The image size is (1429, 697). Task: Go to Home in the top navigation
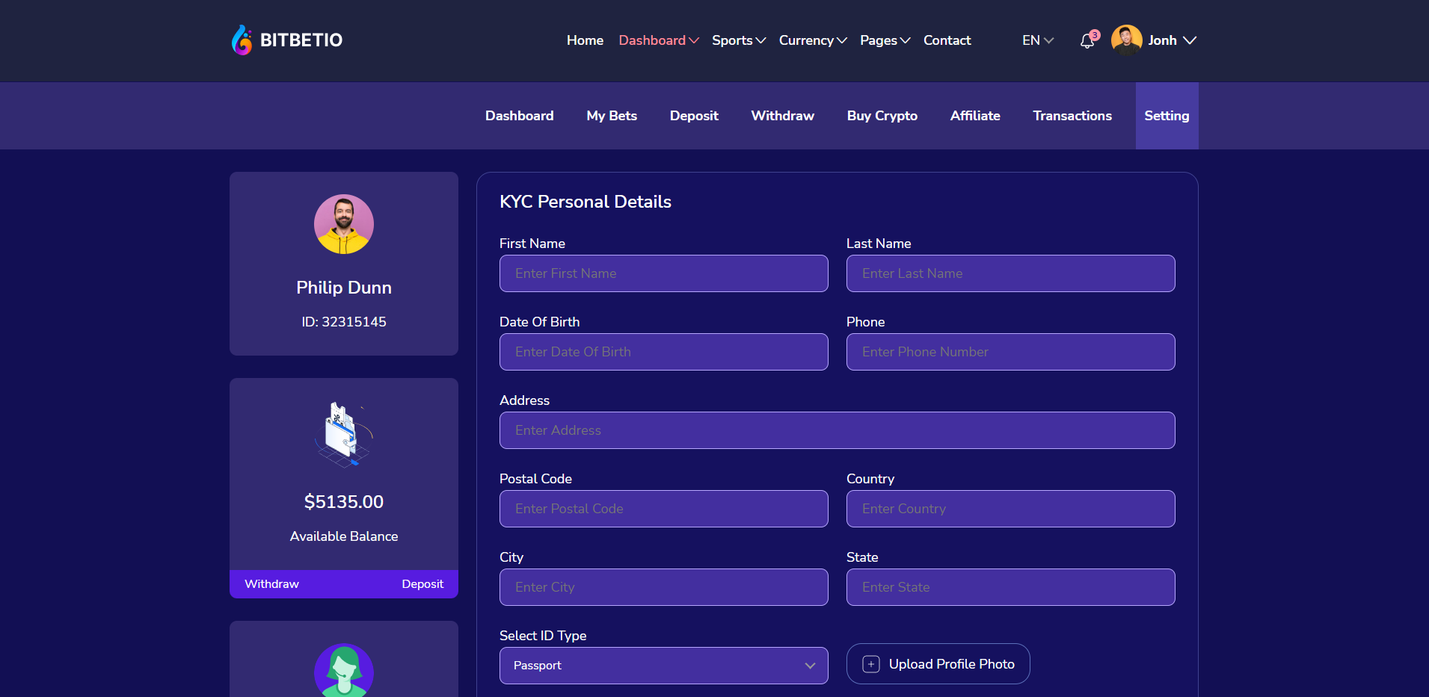point(585,40)
